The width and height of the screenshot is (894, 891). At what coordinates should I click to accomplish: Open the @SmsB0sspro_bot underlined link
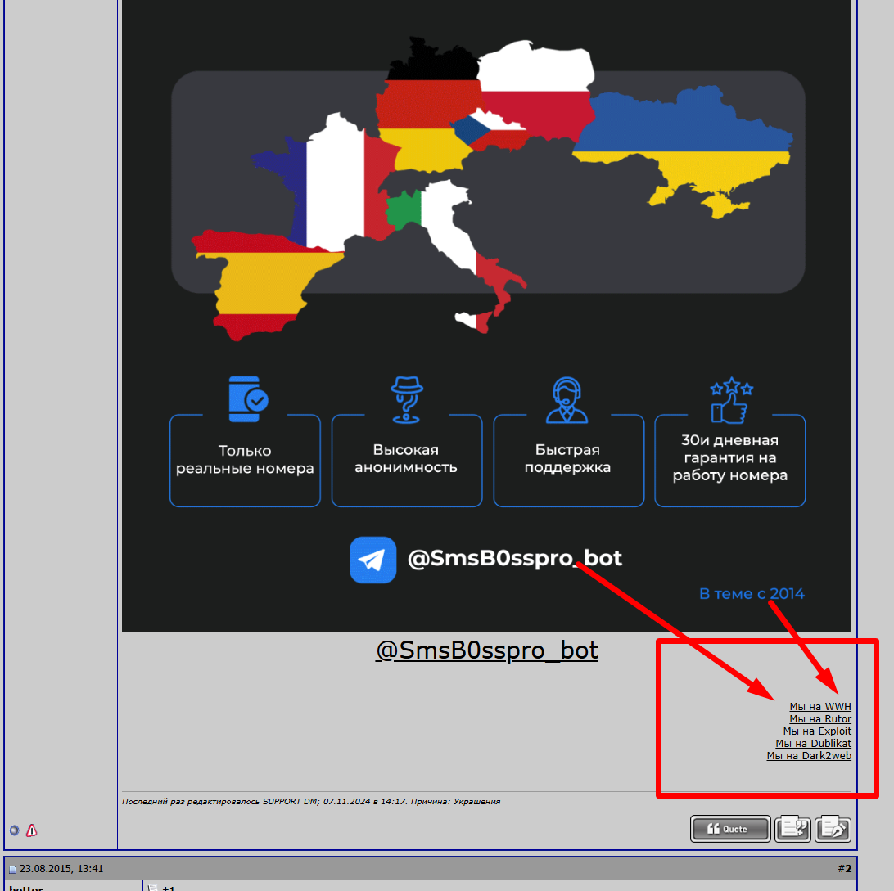coord(487,650)
